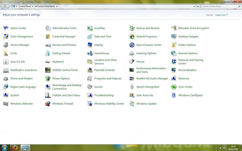The image size is (242, 151).
Task: Click the Troubleshooting link
Action: 104,95
